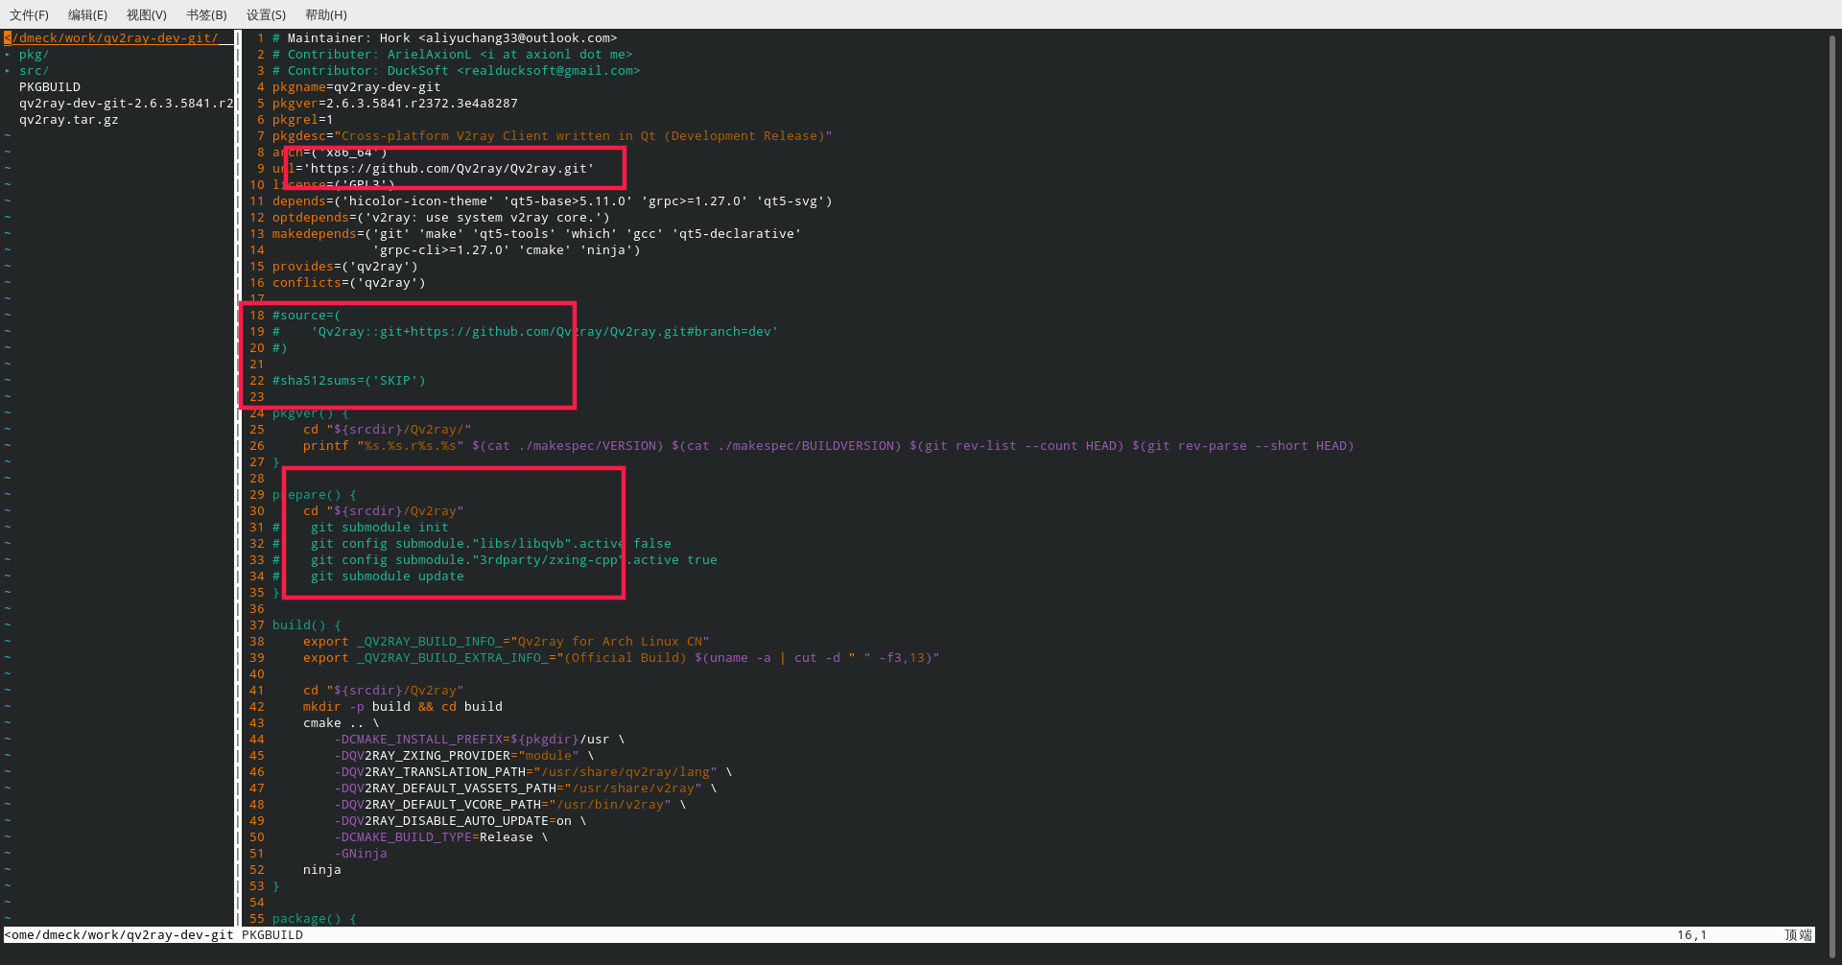
Task: Select PKGBUILD in the file tree
Action: [50, 87]
